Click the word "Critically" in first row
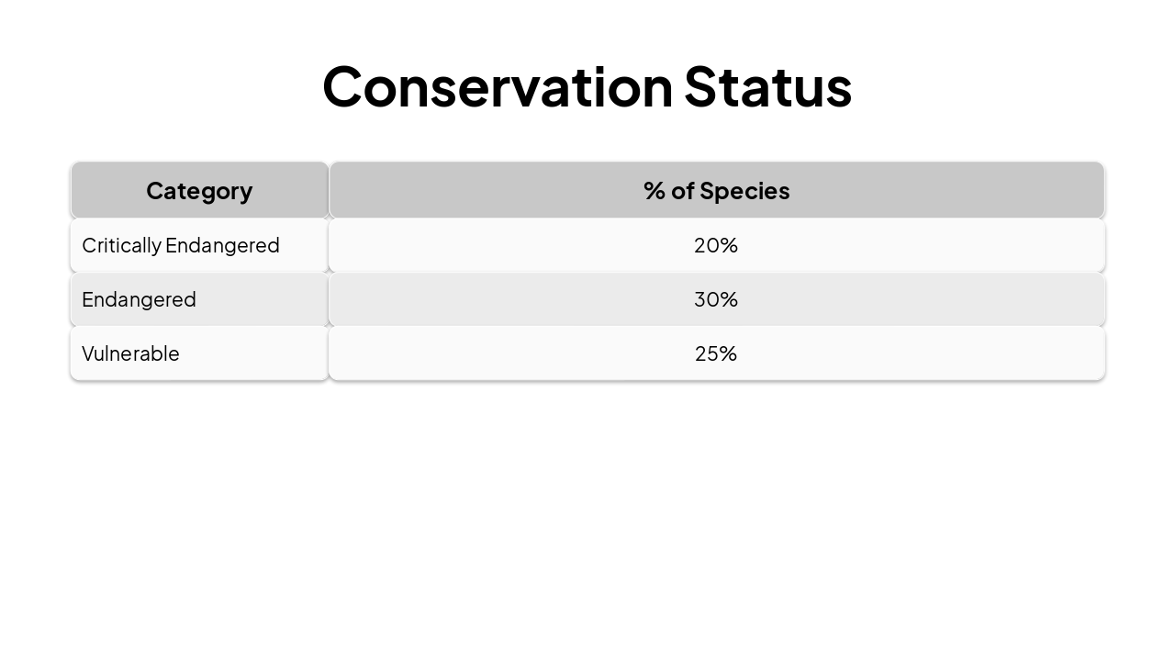Image resolution: width=1175 pixels, height=661 pixels. (121, 245)
